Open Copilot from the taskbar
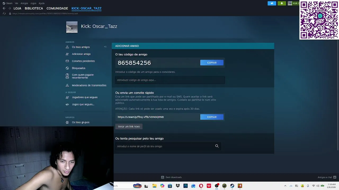Image resolution: width=339 pixels, height=190 pixels. click(x=162, y=186)
